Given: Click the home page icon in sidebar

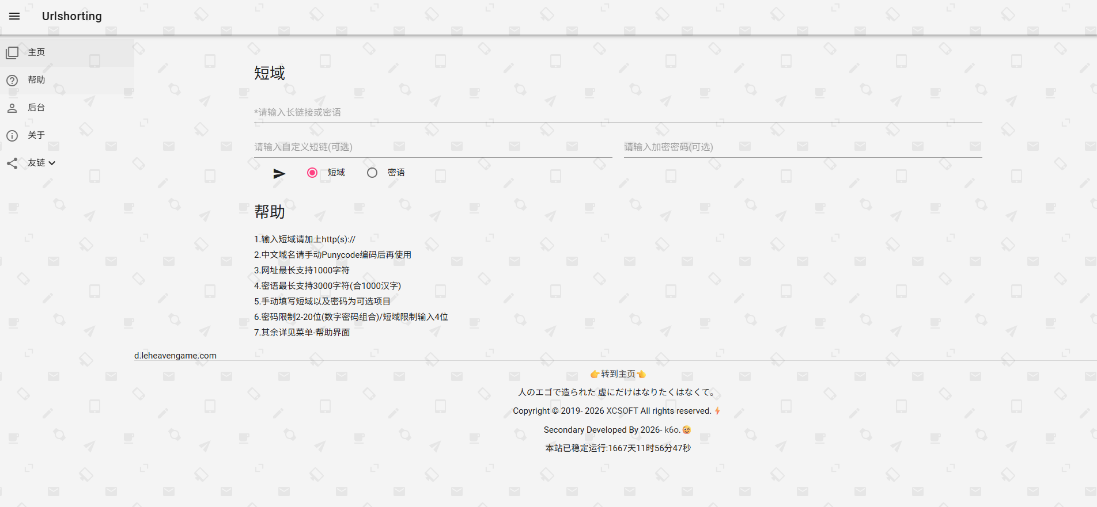Looking at the screenshot, I should coord(12,53).
